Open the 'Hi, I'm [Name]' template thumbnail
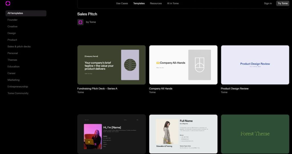This screenshot has height=154, width=292. (111, 134)
